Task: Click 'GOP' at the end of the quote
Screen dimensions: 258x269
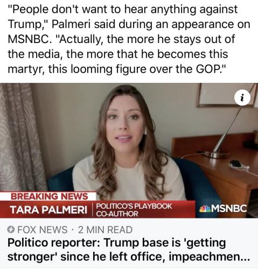Action: (x=208, y=69)
